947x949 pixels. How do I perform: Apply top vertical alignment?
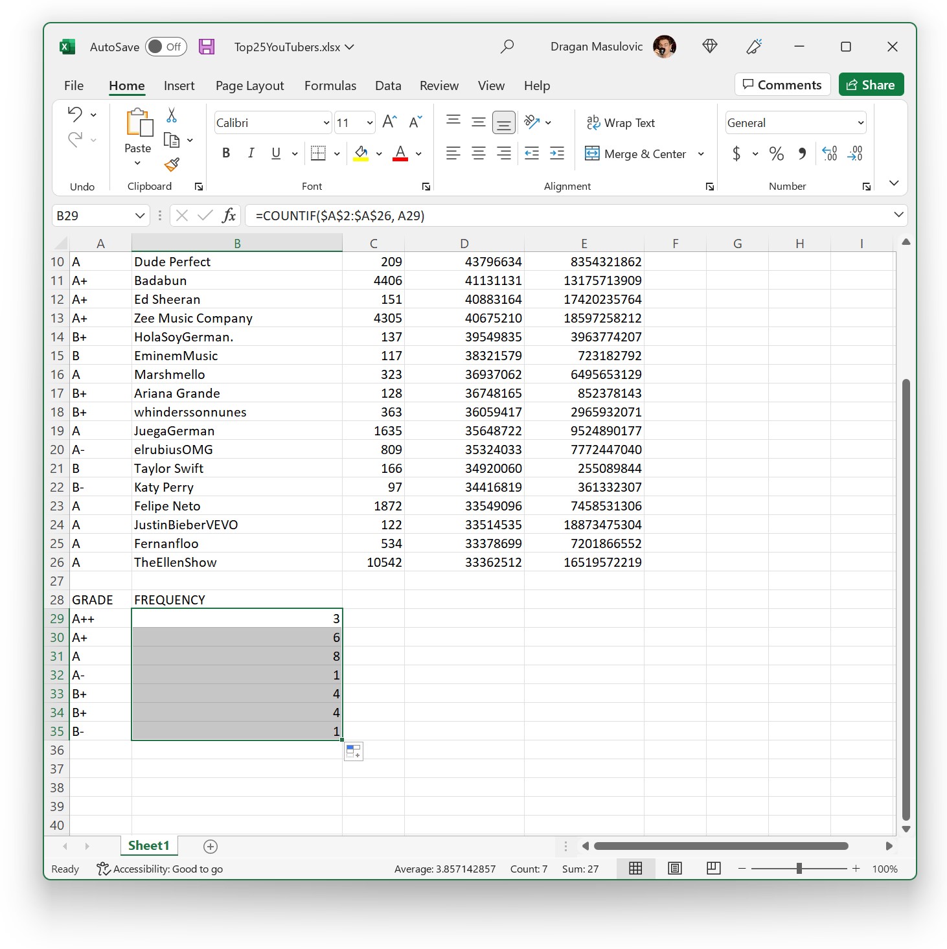tap(453, 122)
